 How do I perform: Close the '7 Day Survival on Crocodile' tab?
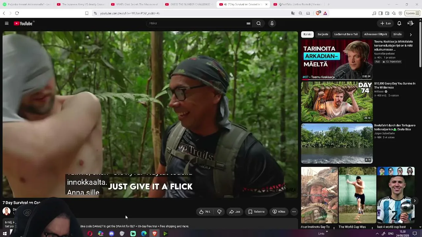point(266,4)
